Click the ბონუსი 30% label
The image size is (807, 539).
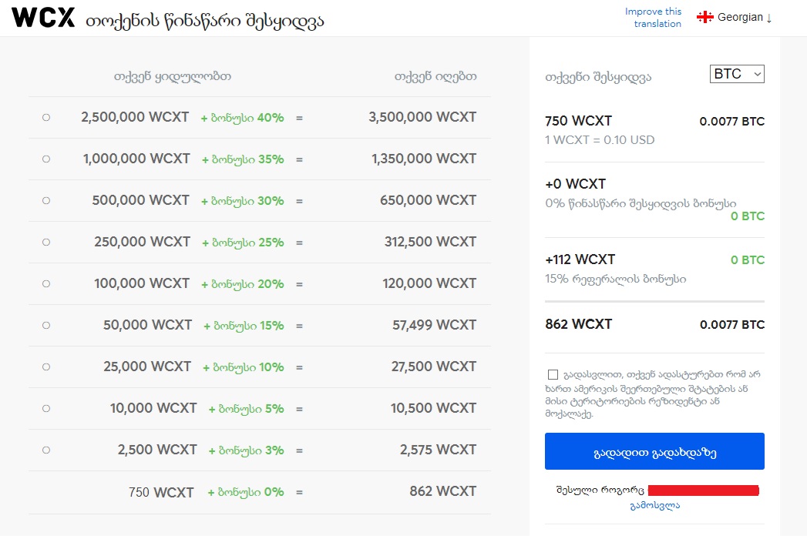(x=243, y=202)
